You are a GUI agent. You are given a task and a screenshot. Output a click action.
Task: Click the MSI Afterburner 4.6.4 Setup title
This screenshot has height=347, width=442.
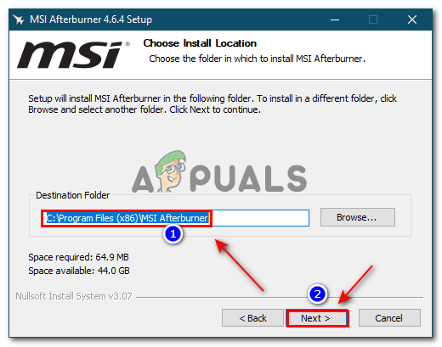pos(91,20)
